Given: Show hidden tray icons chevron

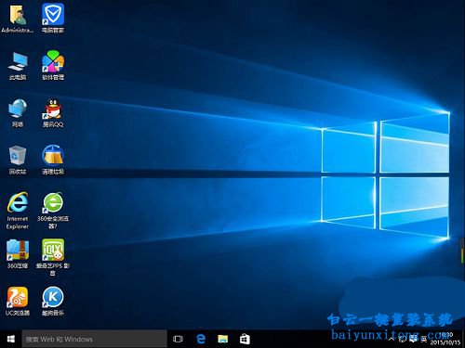Looking at the screenshot, I should pos(391,340).
